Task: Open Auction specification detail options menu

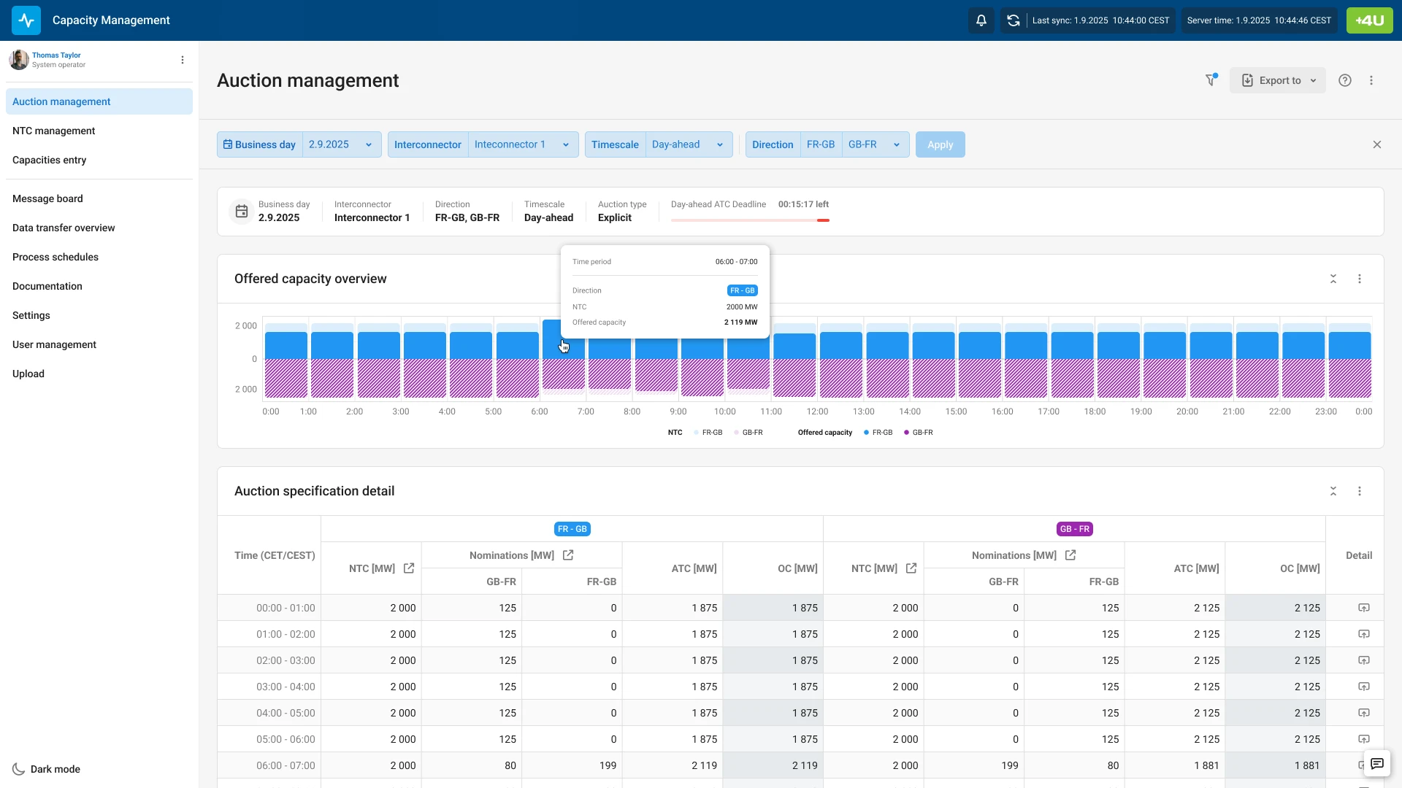Action: (x=1360, y=491)
